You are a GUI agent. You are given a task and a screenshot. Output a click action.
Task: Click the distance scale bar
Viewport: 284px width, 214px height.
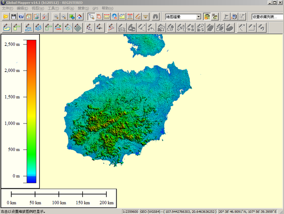59,194
